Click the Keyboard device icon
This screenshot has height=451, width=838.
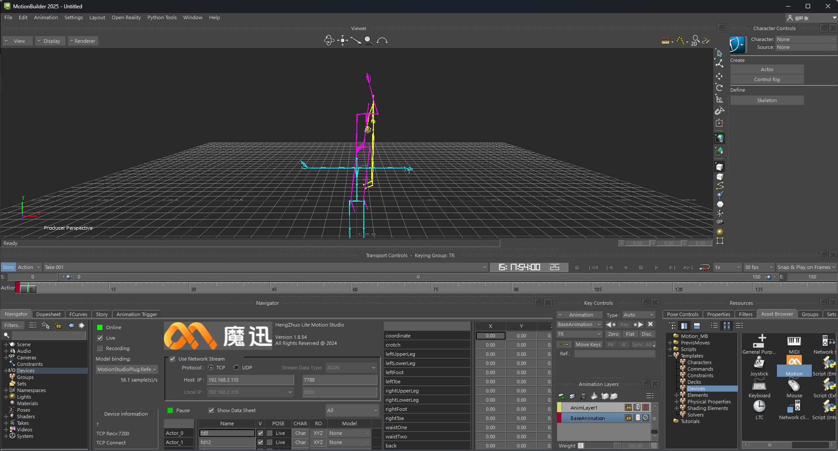coord(759,386)
